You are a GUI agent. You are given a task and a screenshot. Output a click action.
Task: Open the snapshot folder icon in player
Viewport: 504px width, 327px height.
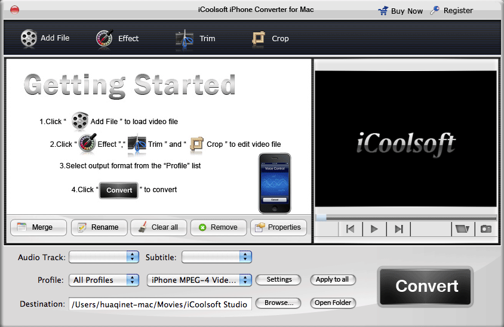(463, 229)
